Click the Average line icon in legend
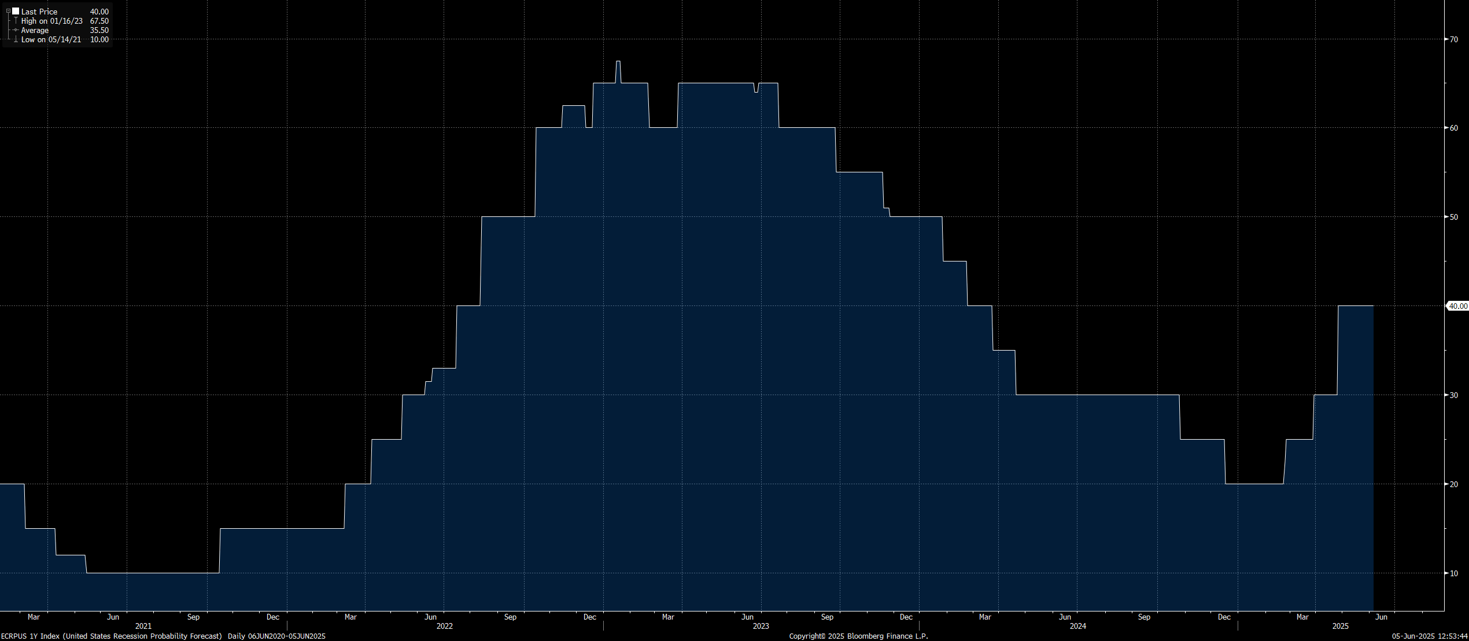Screen dimensions: 1469x641 [16, 30]
